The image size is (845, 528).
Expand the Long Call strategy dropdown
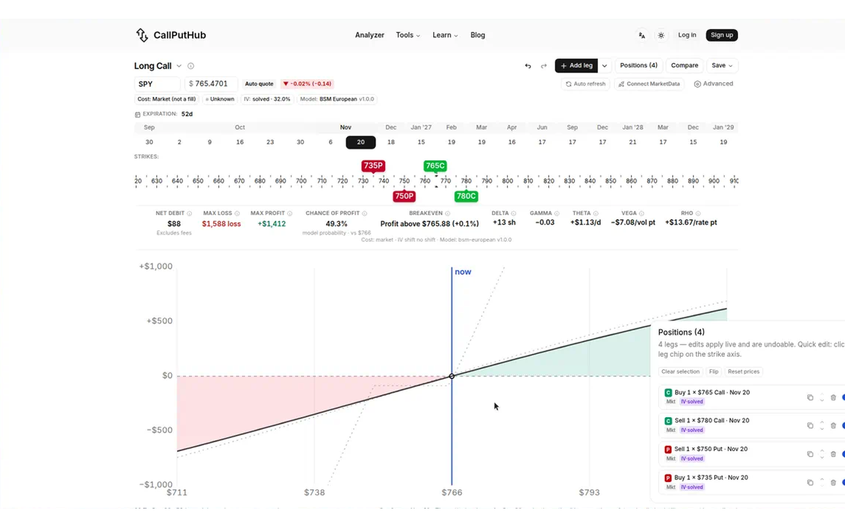tap(179, 66)
